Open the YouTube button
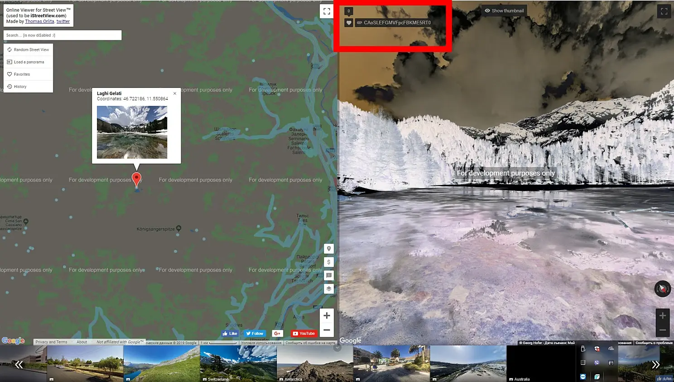This screenshot has width=674, height=382. coord(303,334)
